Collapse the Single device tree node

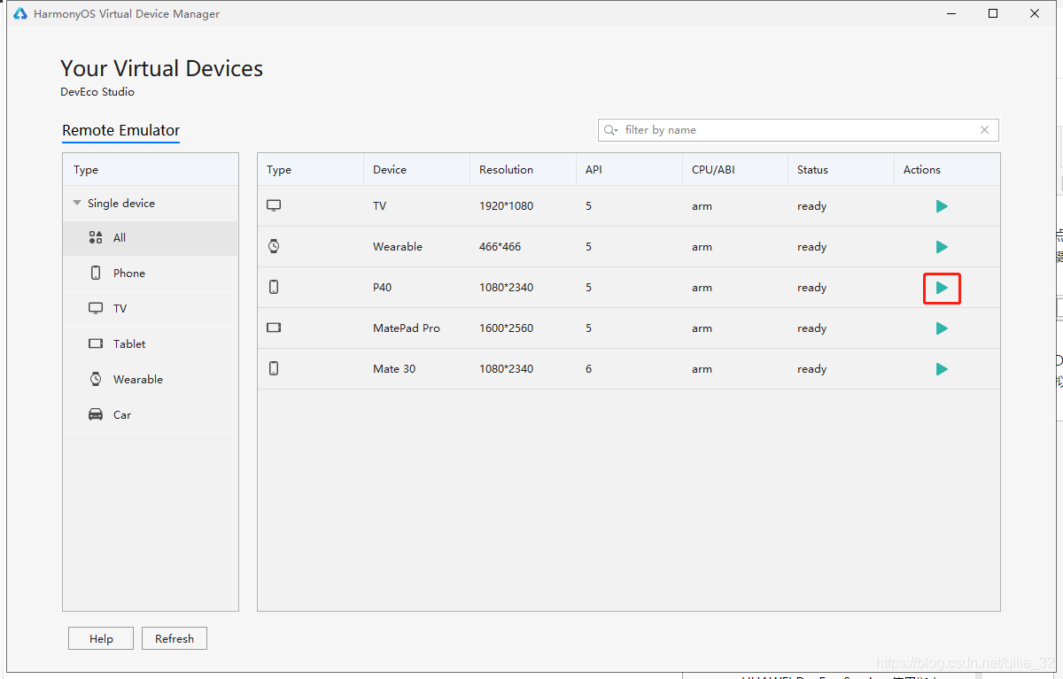(77, 203)
